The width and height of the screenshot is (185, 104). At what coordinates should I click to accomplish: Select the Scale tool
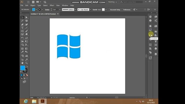(26, 38)
